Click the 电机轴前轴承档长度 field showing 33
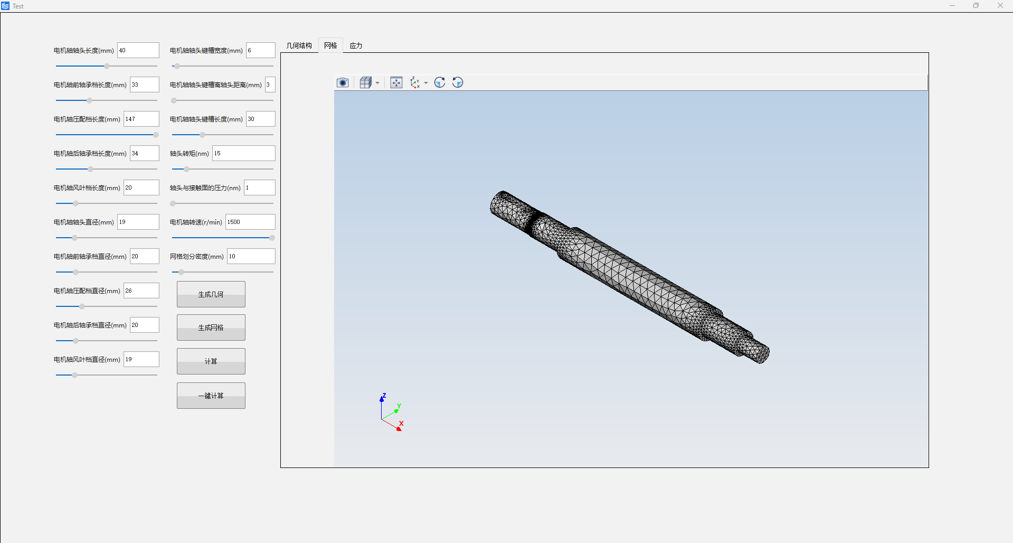The width and height of the screenshot is (1013, 543). (145, 85)
